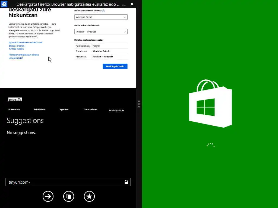Screen dimensions: 278x208
Task: Click the favorites star button
Action: point(89,196)
